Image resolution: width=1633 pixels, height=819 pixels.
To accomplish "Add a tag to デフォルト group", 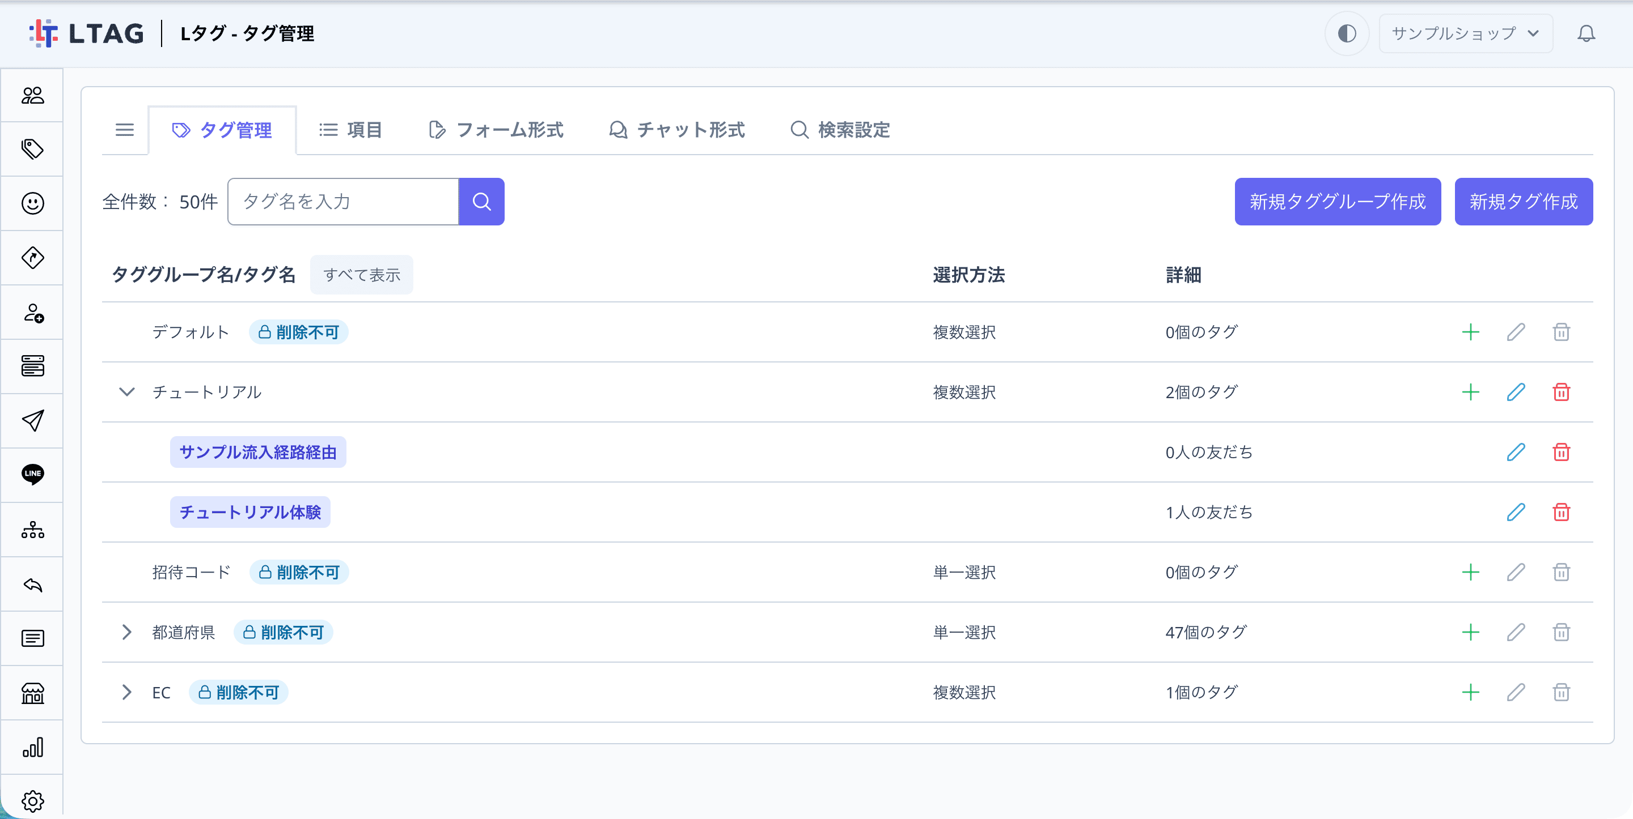I will [1470, 332].
